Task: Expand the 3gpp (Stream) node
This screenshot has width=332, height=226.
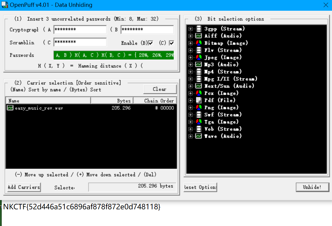Action: 191,29
